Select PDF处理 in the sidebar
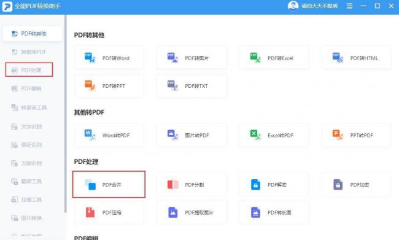This screenshot has width=399, height=240. click(x=29, y=70)
